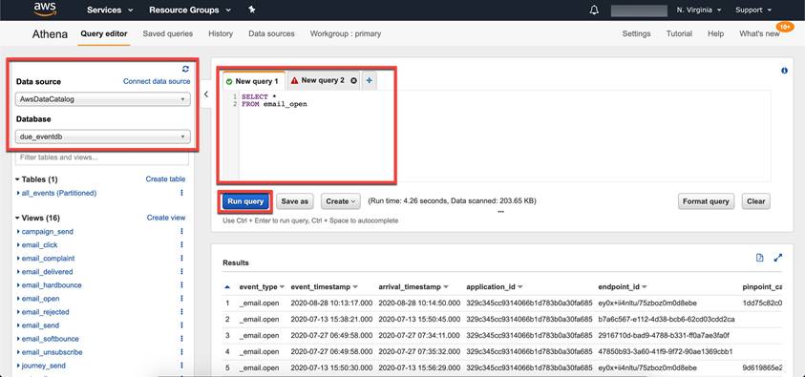The image size is (805, 377).
Task: Open options menu for email_delivered view
Action: coord(181,271)
